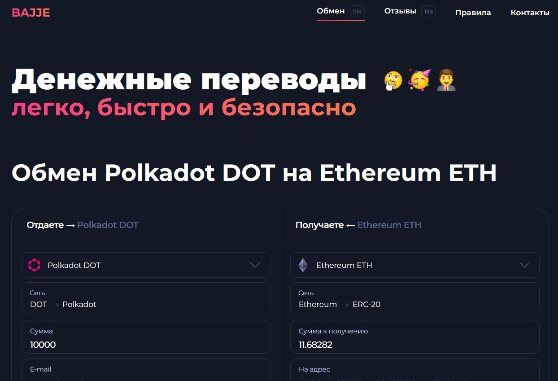
Task: Select the DOT → Polkadot network field
Action: tap(146, 298)
